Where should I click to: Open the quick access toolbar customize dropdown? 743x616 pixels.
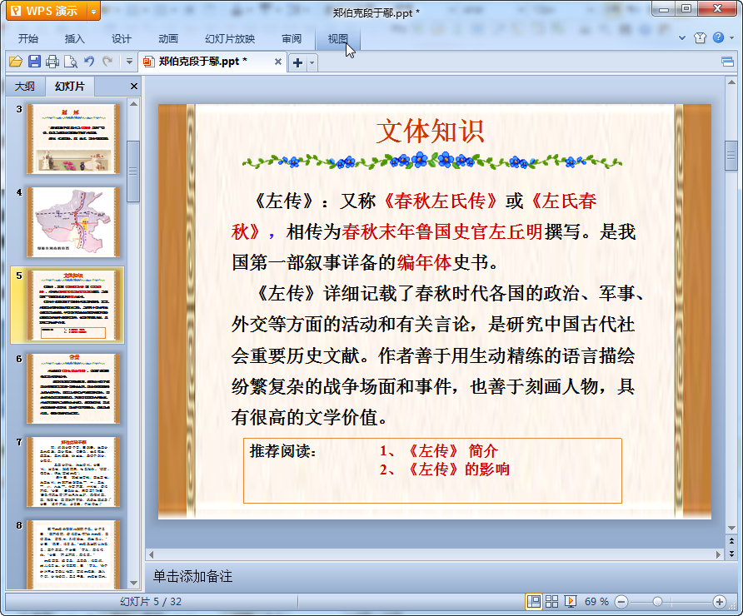129,62
